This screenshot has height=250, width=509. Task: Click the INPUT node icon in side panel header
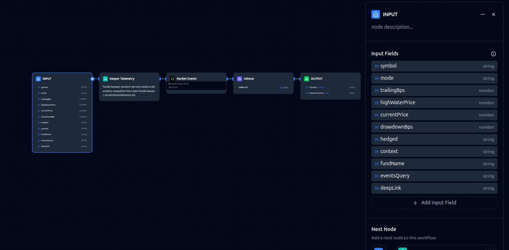pyautogui.click(x=375, y=14)
